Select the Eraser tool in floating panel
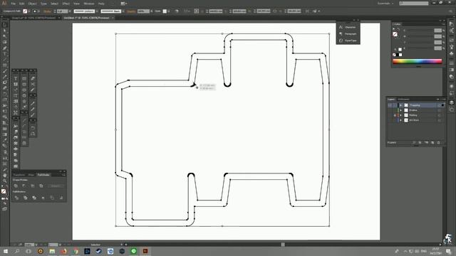This screenshot has width=456, height=256. [x=33, y=78]
